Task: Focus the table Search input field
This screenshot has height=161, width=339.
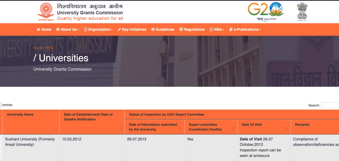Action: pos(330,105)
